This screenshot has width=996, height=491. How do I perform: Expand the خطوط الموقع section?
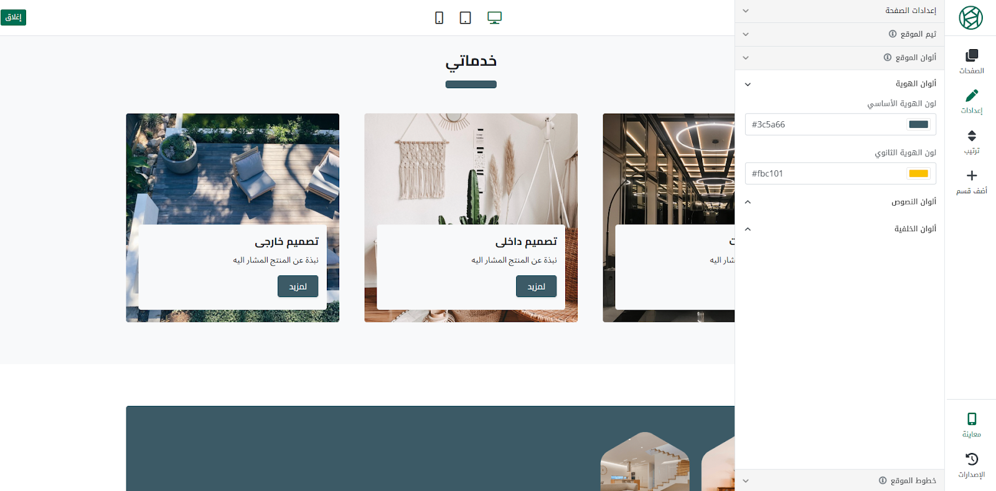[840, 480]
